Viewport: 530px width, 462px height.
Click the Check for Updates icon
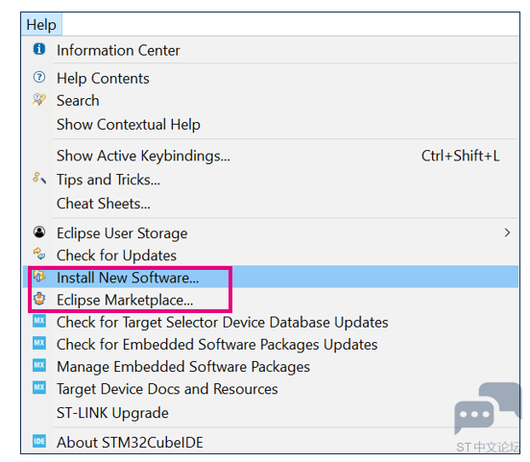pyautogui.click(x=39, y=254)
